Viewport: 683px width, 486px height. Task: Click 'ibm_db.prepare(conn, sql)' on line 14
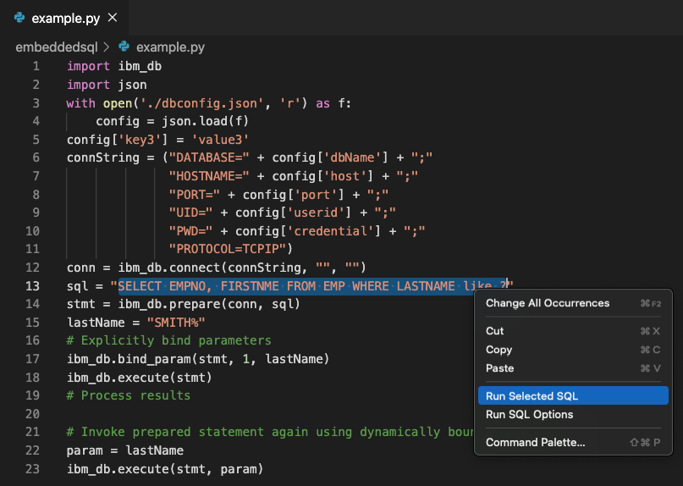[209, 304]
